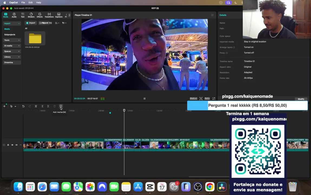
Task: Show more panel tabs arrow
Action: click(69, 15)
